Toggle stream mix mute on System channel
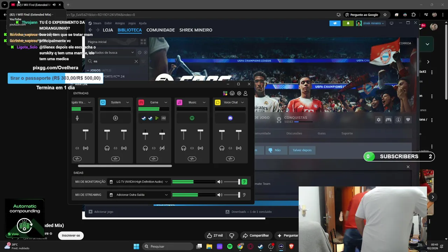Screen dimensions: 448x252 pyautogui.click(x=124, y=148)
